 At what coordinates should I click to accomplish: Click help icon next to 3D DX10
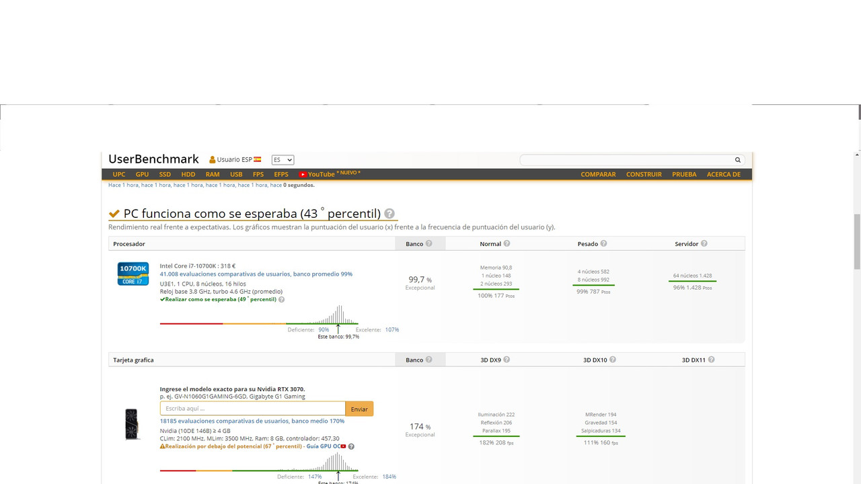click(613, 360)
